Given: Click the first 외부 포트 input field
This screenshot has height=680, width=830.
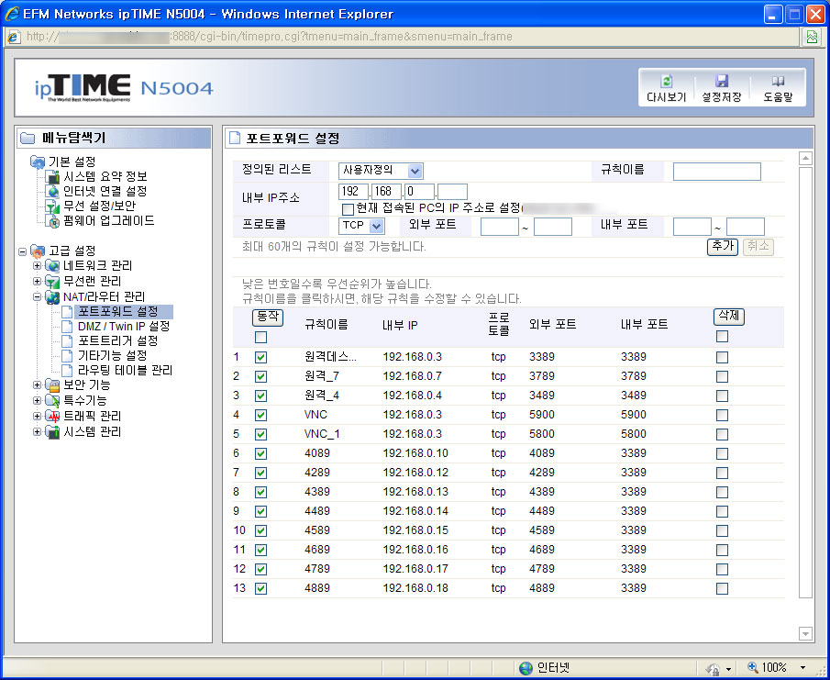Looking at the screenshot, I should coord(499,227).
